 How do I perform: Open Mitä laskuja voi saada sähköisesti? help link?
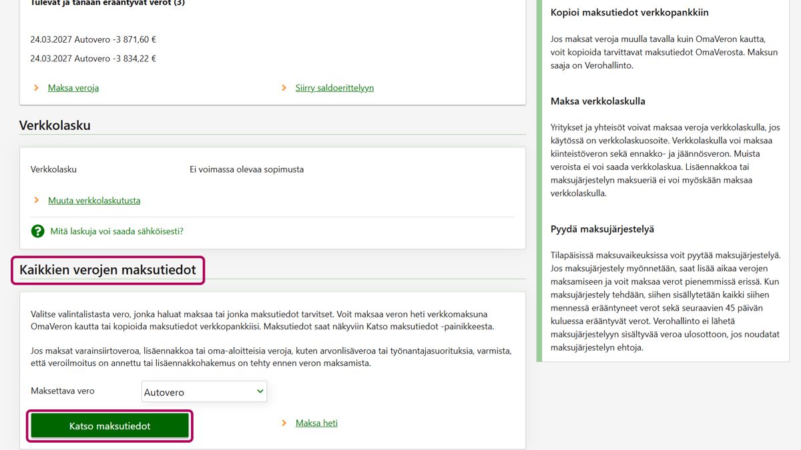pyautogui.click(x=117, y=231)
